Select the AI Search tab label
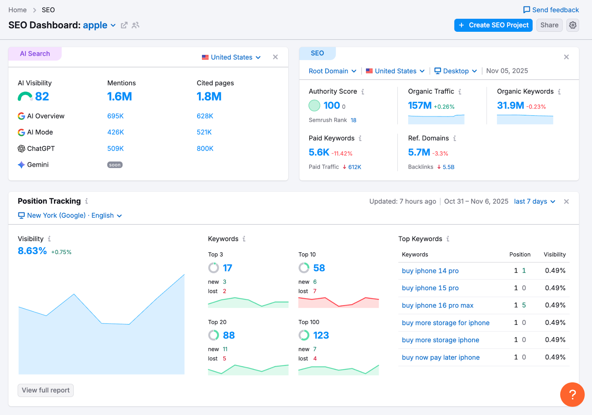Viewport: 592px width, 415px height. coord(35,54)
